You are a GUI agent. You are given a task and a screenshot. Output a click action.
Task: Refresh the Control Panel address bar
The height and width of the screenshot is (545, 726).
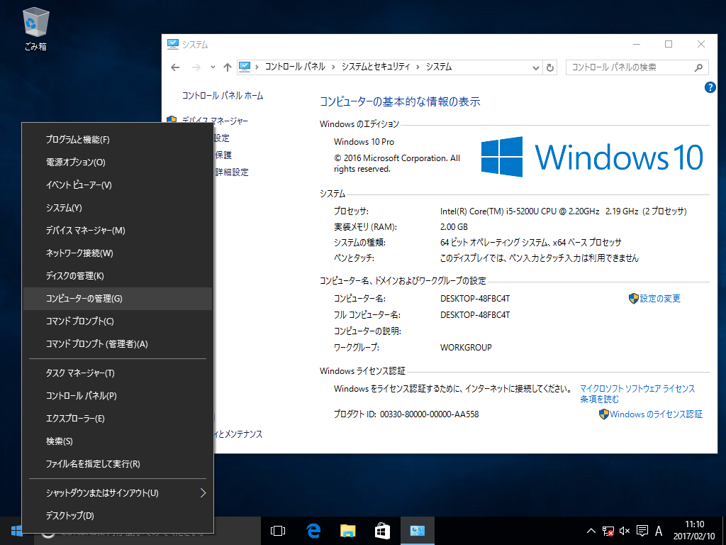pyautogui.click(x=550, y=67)
